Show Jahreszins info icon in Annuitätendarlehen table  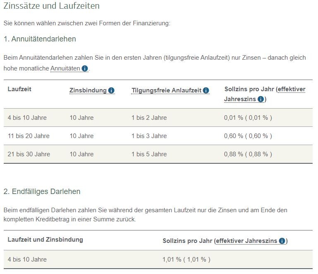[261, 99]
